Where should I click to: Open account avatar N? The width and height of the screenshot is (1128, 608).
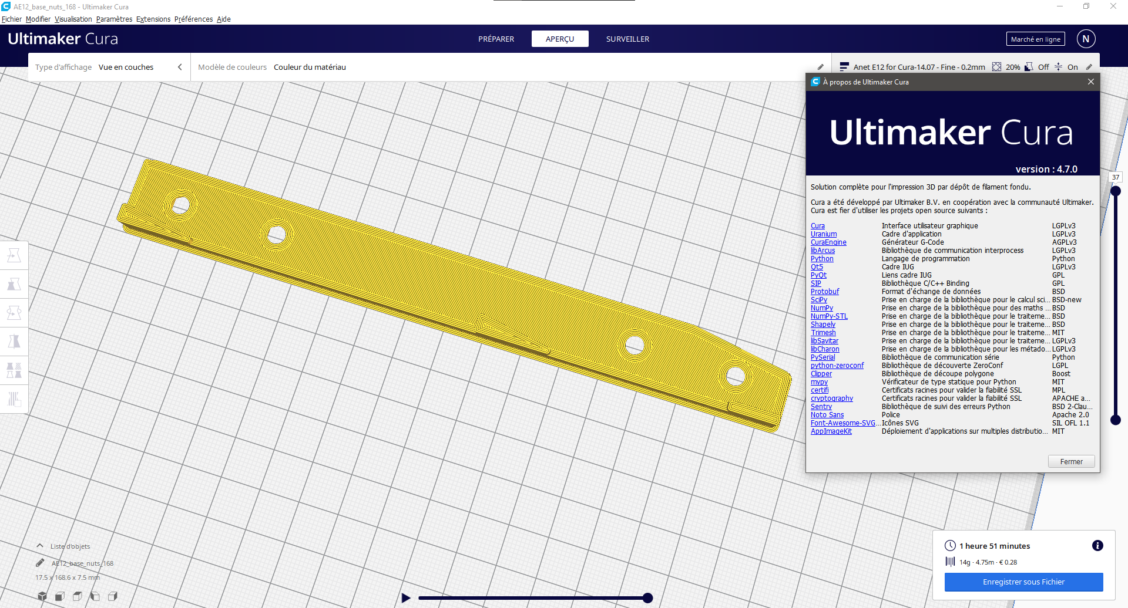[x=1086, y=39]
